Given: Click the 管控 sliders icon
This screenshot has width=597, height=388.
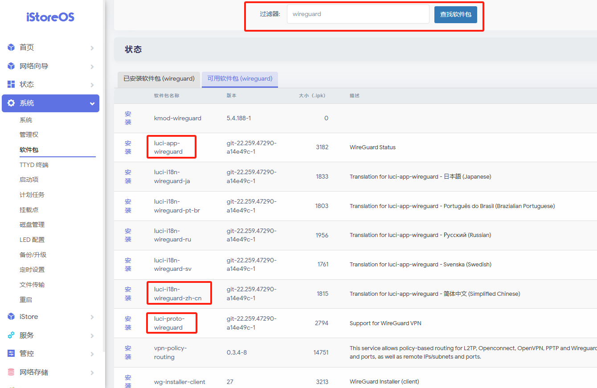Looking at the screenshot, I should tap(11, 353).
